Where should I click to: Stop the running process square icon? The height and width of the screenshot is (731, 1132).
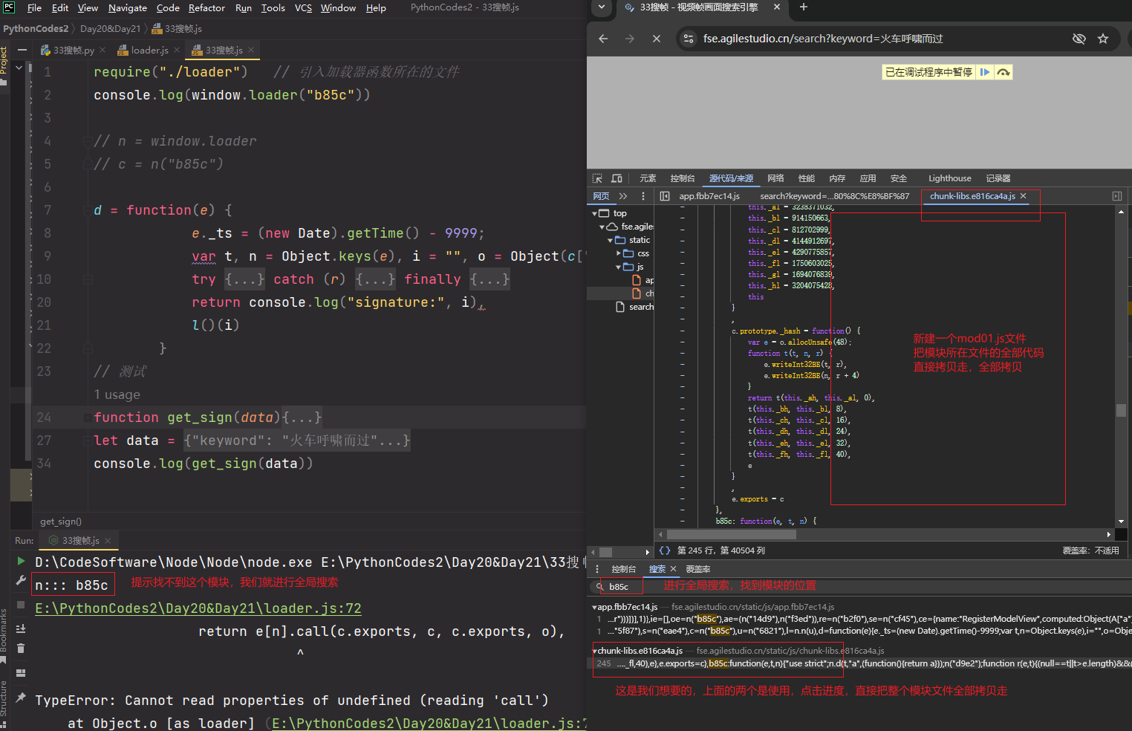pos(21,605)
